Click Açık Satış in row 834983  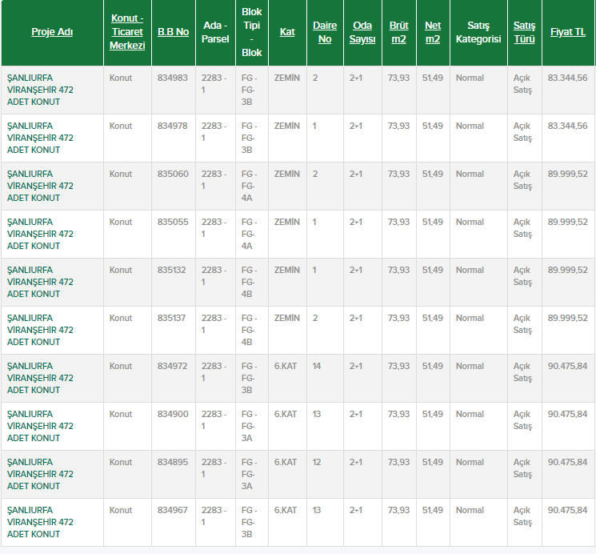click(x=522, y=84)
